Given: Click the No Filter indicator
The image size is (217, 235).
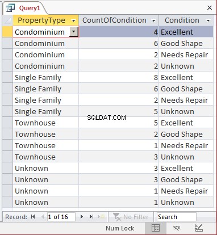Looking at the screenshot, I should [131, 217].
